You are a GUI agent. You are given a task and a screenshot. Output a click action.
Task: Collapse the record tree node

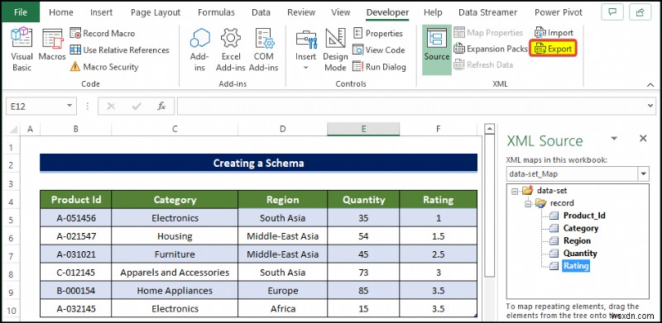528,204
